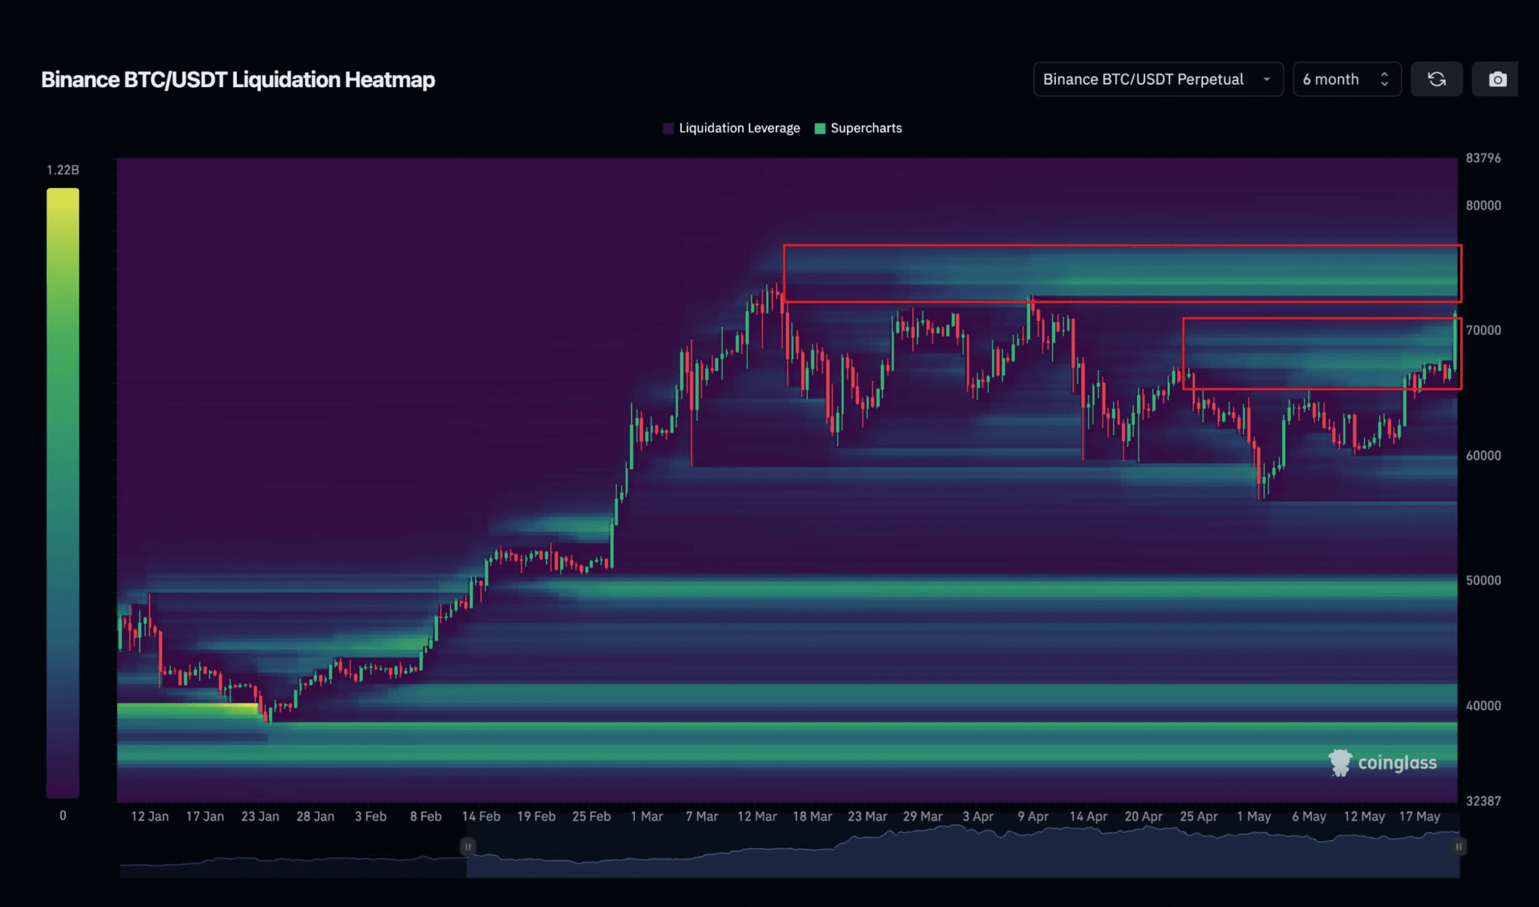The width and height of the screenshot is (1539, 907).
Task: Click the yellow-green liquidation color scale bar
Action: tap(62, 492)
